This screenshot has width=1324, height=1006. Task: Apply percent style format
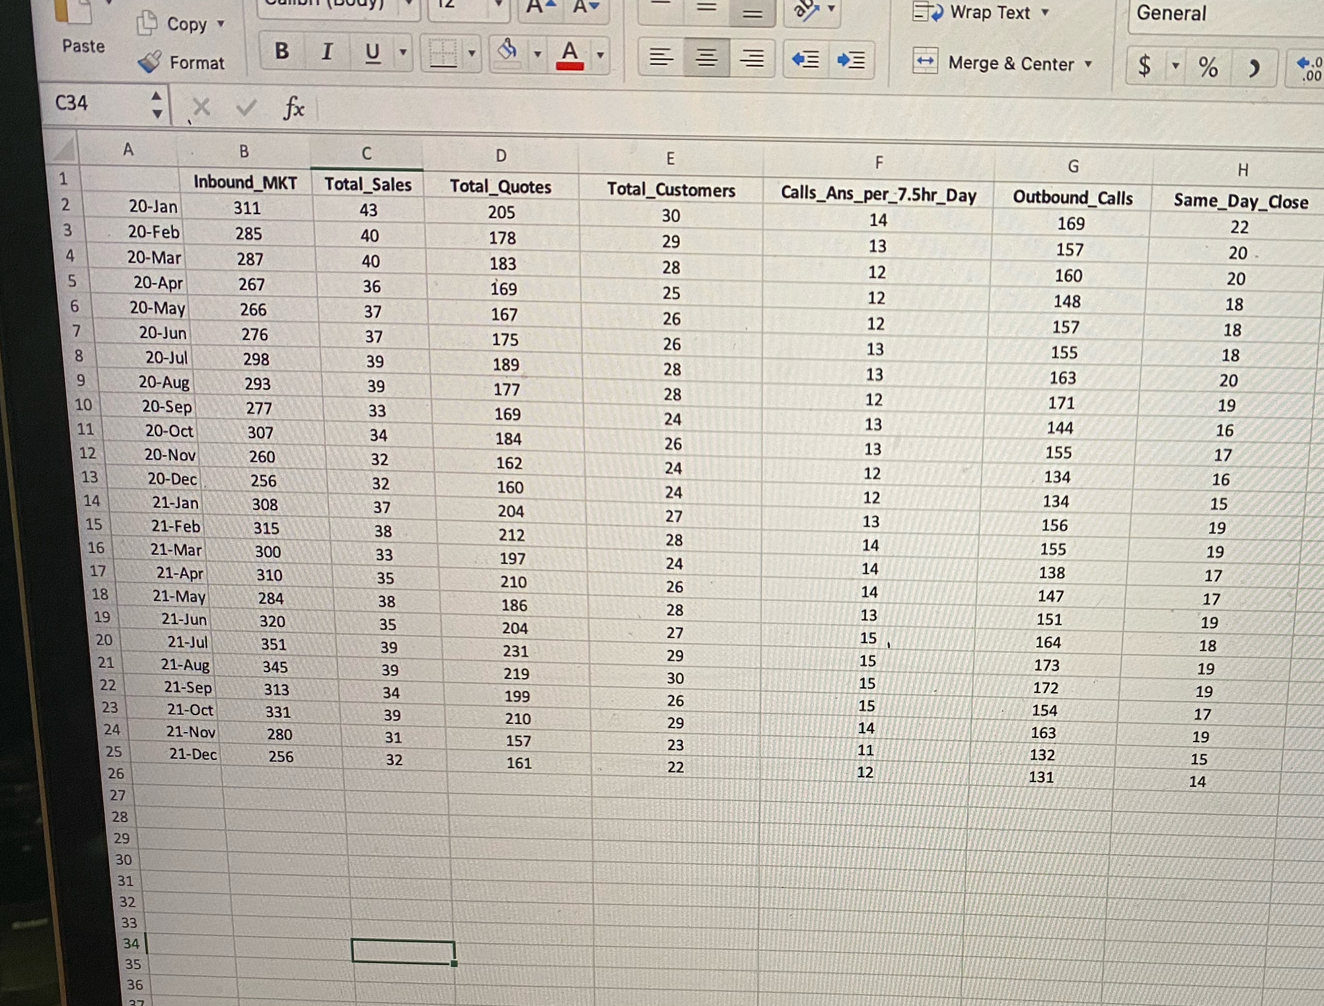click(x=1207, y=67)
